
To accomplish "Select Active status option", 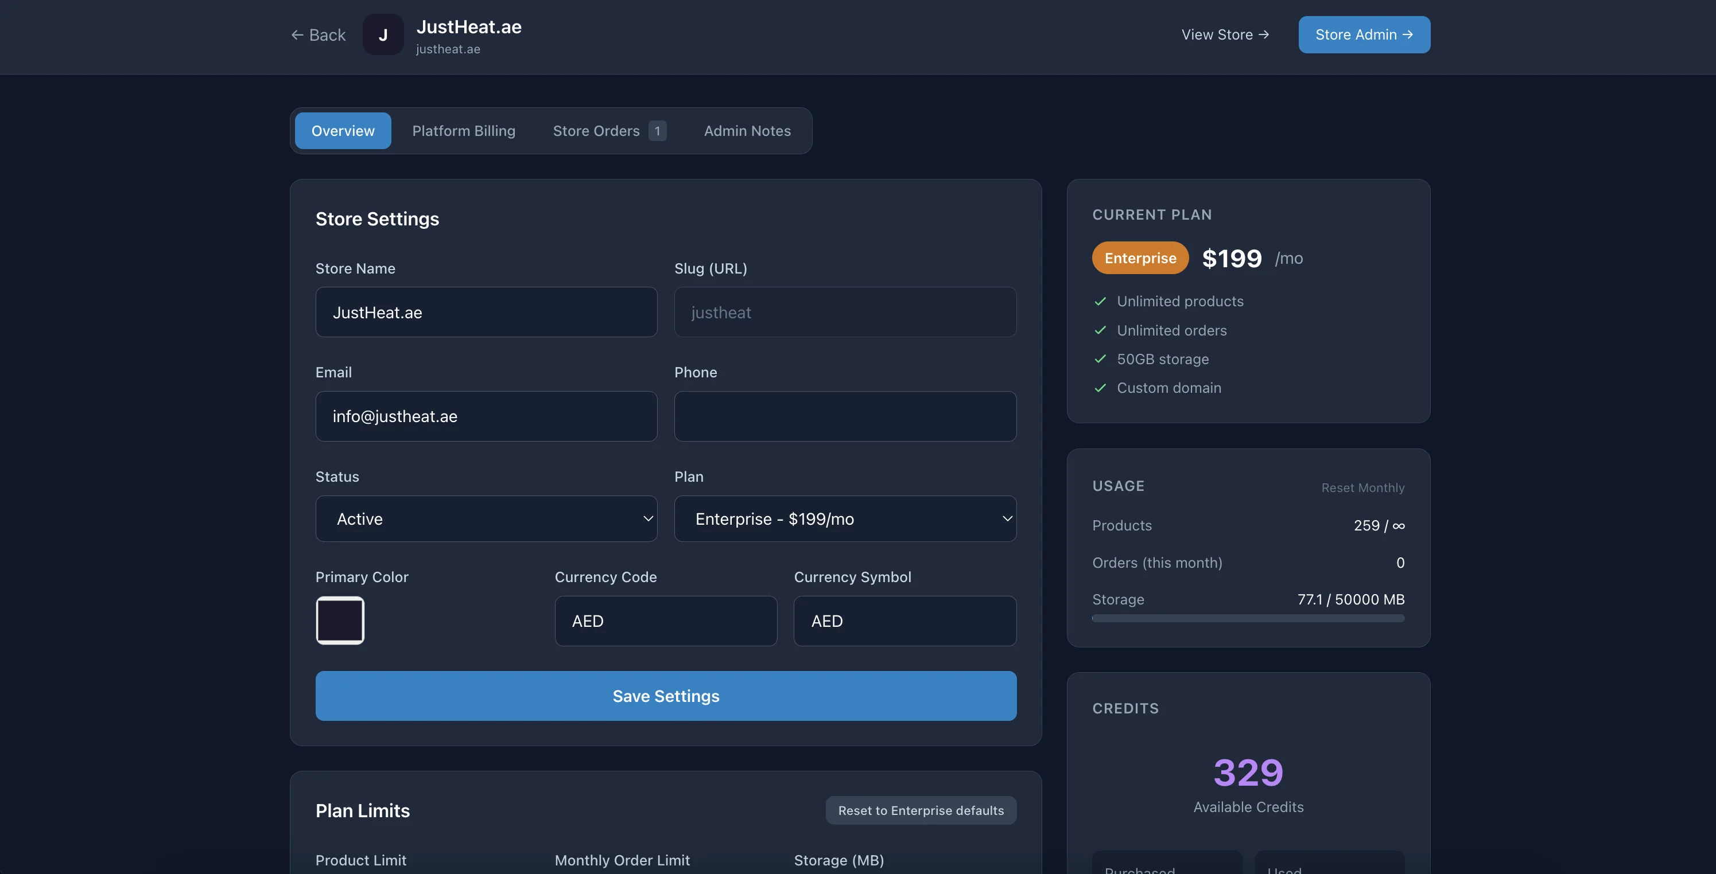I will click(486, 518).
